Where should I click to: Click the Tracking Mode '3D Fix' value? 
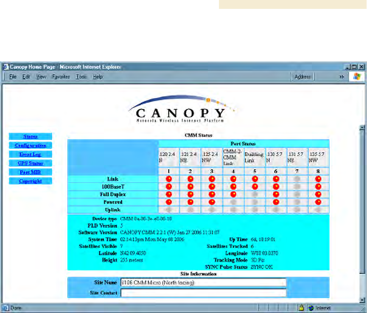coord(258,260)
